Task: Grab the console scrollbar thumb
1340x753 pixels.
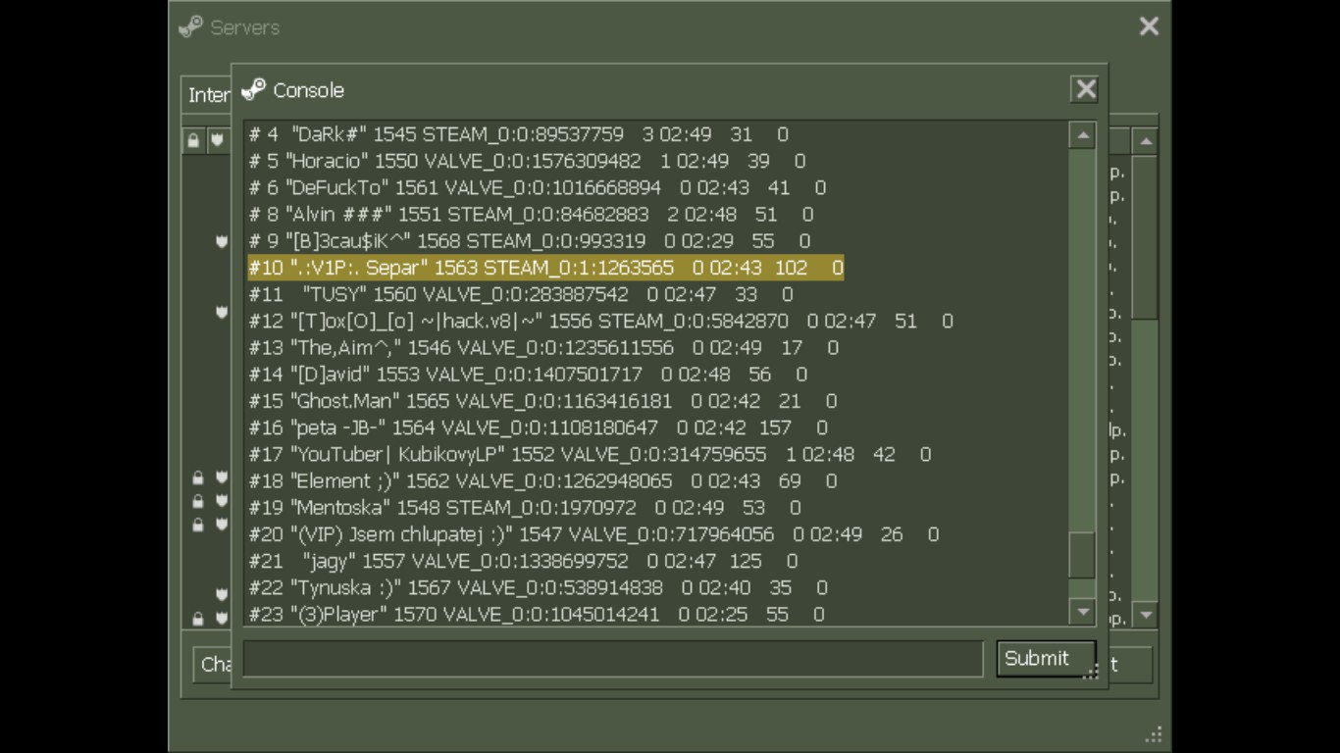Action: (1081, 555)
